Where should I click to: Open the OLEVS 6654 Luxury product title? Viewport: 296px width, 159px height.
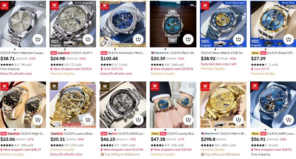[x=132, y=134]
